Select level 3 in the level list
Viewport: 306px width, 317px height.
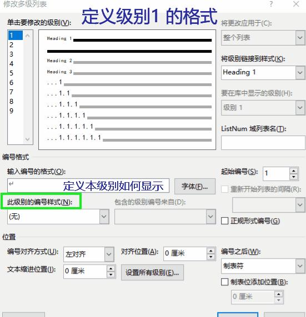tap(16, 54)
